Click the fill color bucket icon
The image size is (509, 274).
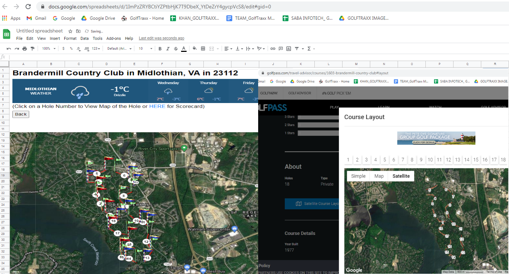(195, 49)
